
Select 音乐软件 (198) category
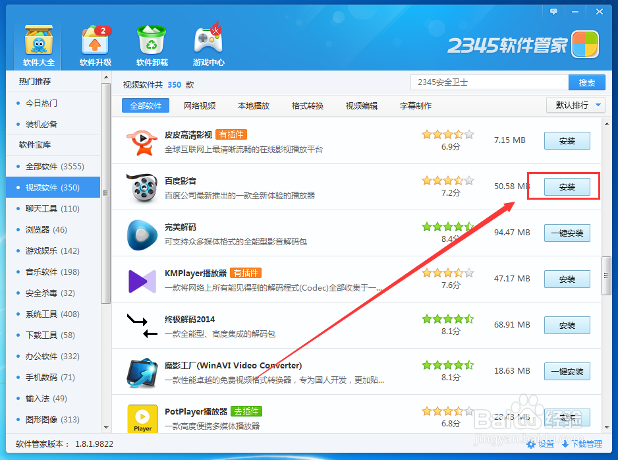click(53, 272)
